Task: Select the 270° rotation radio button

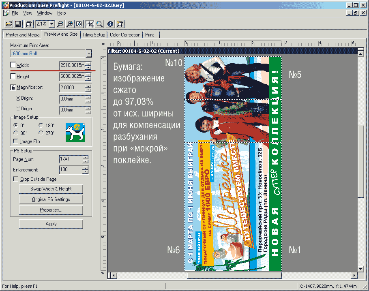Action: (41, 133)
